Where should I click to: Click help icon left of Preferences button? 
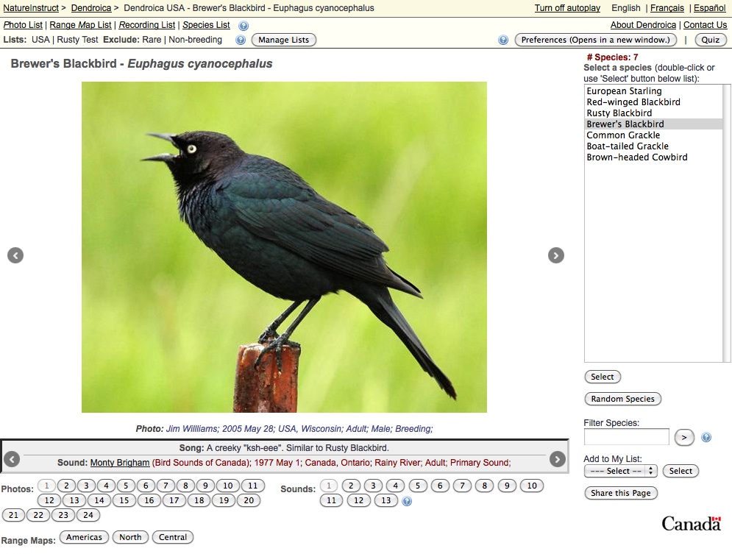pyautogui.click(x=503, y=40)
